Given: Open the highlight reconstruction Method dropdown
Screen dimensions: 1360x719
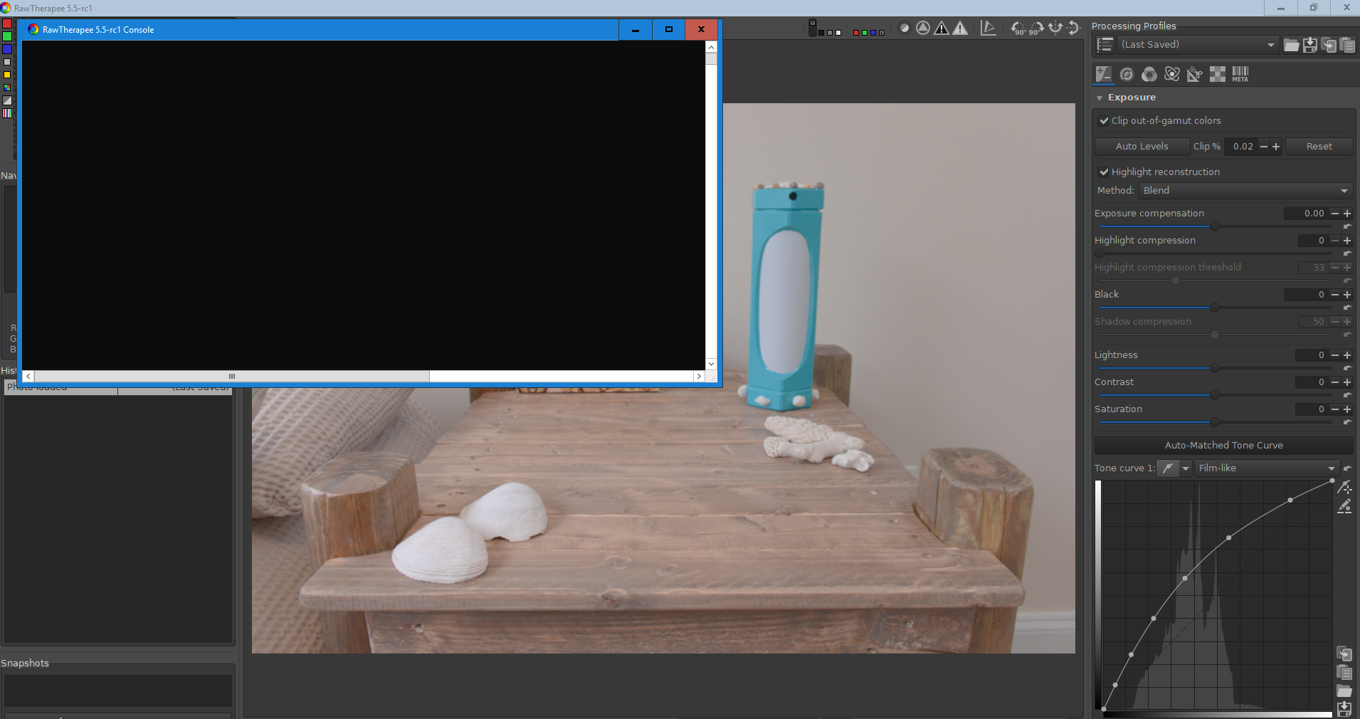Looking at the screenshot, I should coord(1245,191).
